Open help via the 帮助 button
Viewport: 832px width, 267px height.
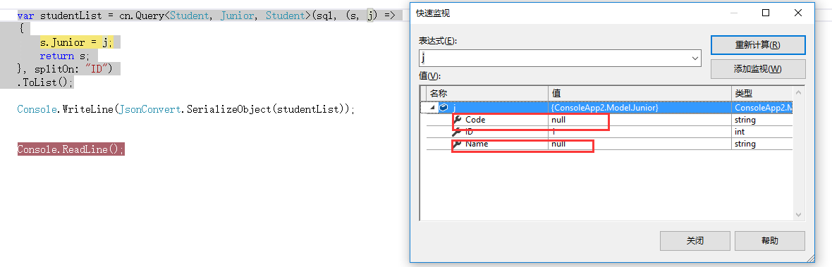tap(770, 240)
